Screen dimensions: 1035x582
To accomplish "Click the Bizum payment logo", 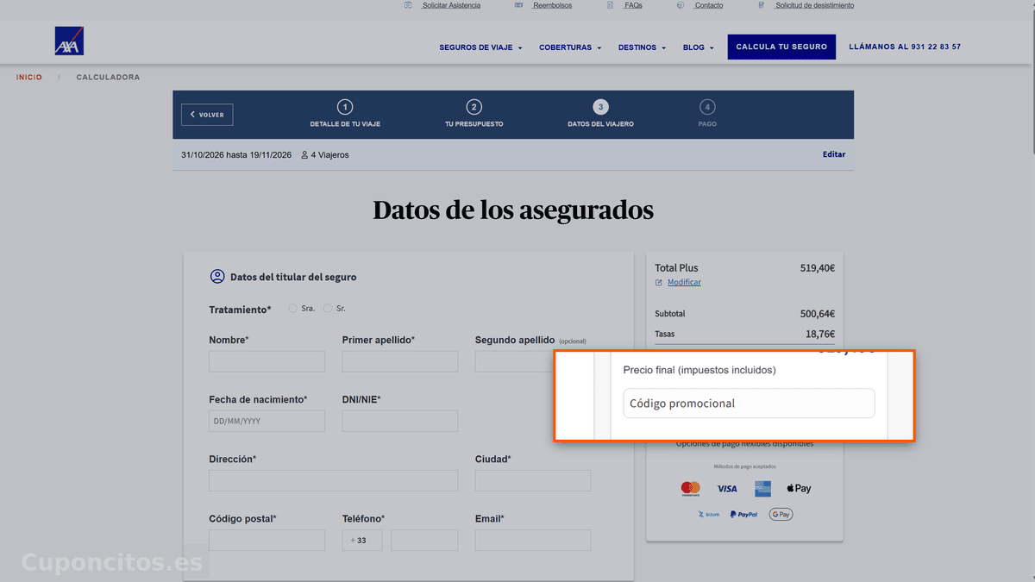I will [x=708, y=515].
